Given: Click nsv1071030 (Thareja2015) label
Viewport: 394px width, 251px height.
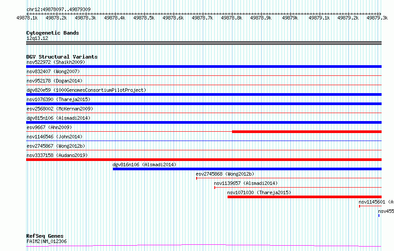Looking at the screenshot, I should (x=259, y=192).
